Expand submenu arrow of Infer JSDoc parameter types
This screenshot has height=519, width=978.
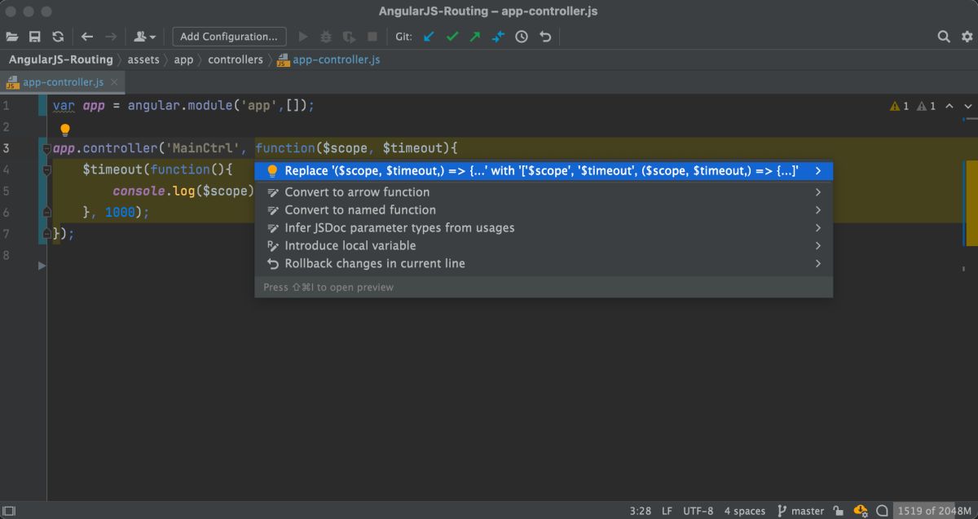click(817, 228)
